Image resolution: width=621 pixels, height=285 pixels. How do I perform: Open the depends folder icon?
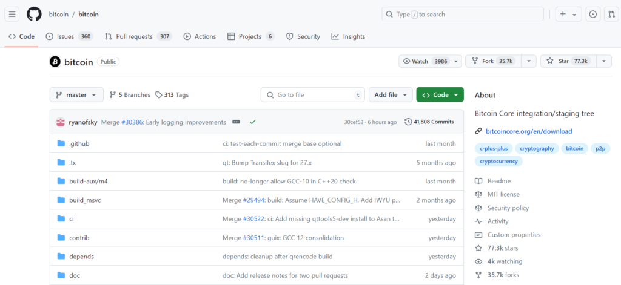pos(61,256)
